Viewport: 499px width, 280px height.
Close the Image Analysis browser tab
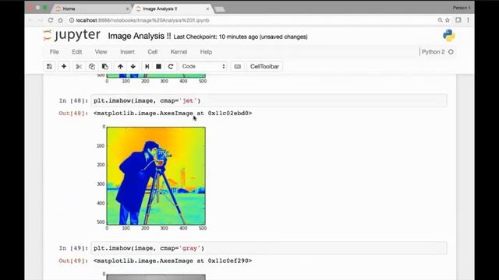tap(207, 9)
